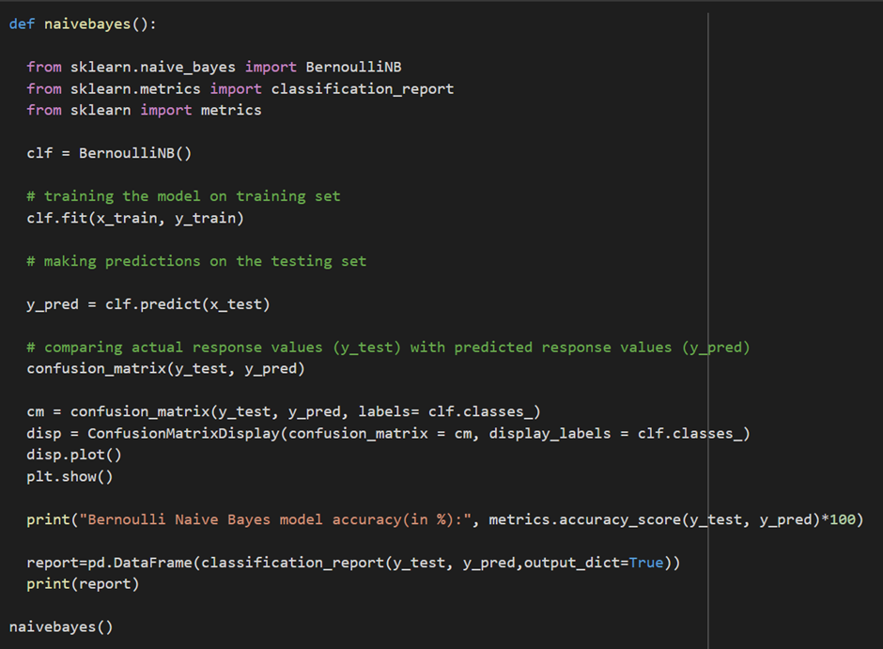Click the def keyword on line one
The height and width of the screenshot is (649, 883).
21,23
